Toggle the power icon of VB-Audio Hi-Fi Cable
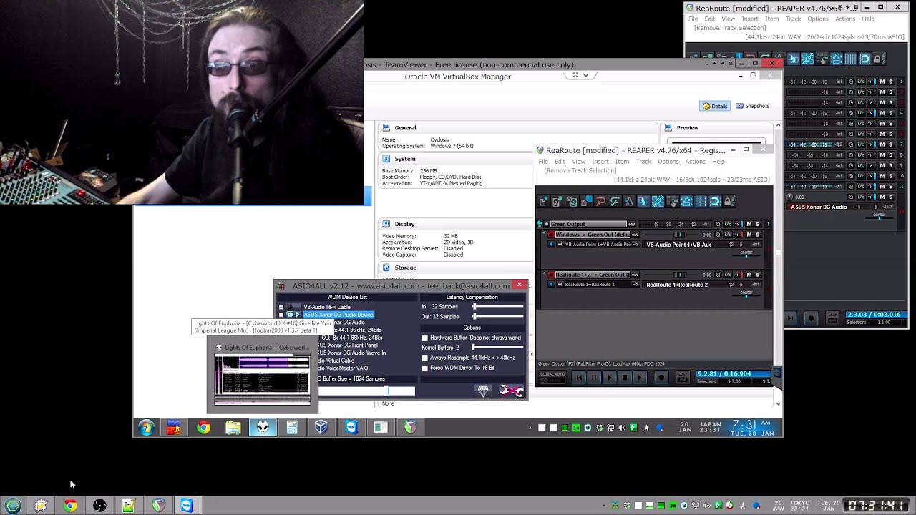 tap(291, 307)
